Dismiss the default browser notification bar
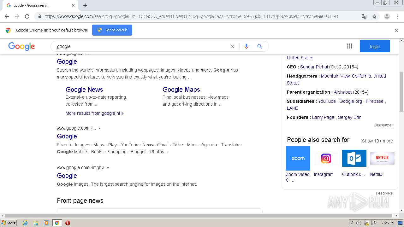404x227 pixels. click(x=396, y=30)
